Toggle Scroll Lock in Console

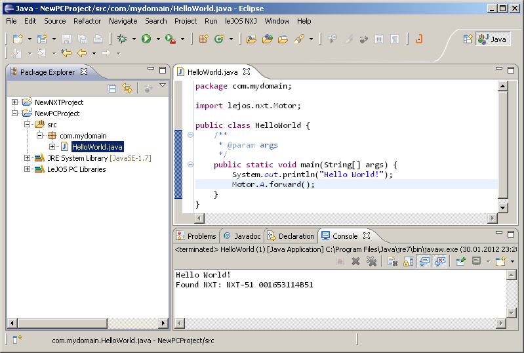(408, 261)
